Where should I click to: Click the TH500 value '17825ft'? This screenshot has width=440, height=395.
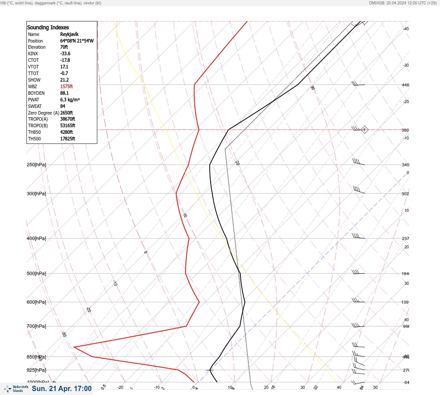click(68, 139)
